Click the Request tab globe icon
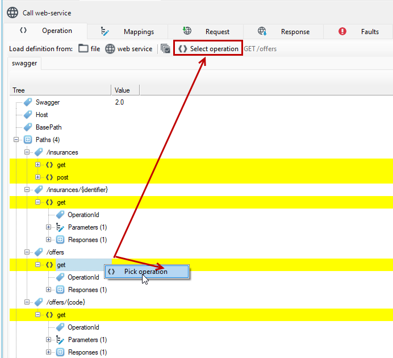The width and height of the screenshot is (393, 358). [x=187, y=31]
